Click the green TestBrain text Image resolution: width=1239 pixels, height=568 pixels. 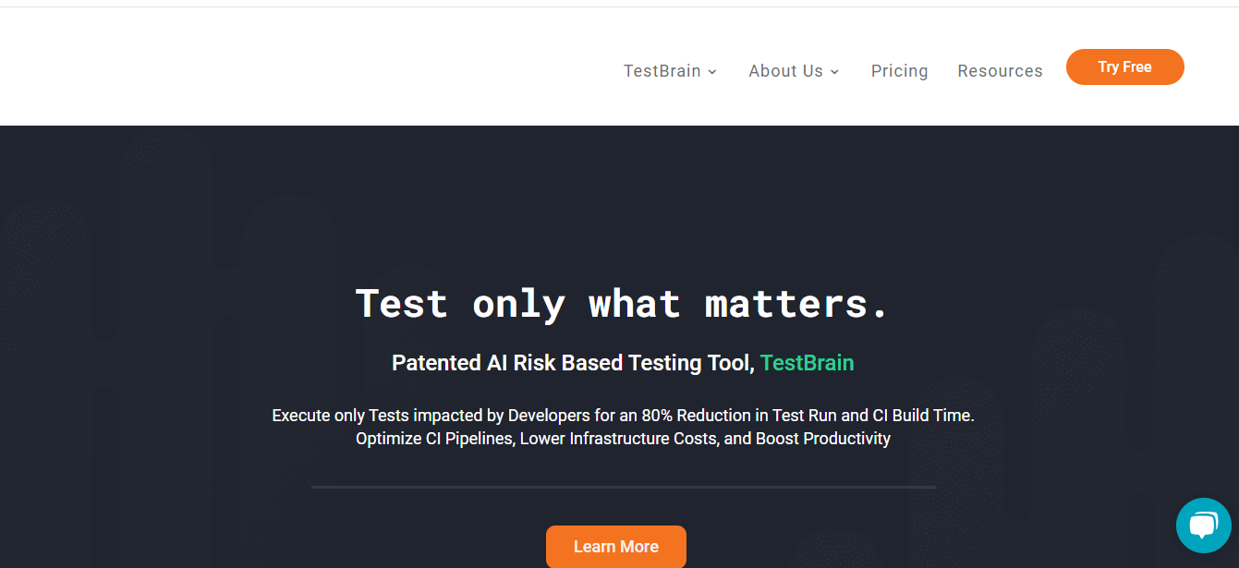click(807, 363)
